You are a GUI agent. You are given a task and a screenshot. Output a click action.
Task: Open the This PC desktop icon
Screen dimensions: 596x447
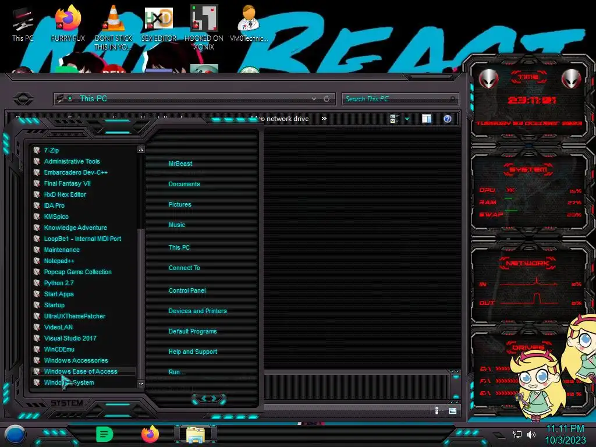tap(23, 23)
